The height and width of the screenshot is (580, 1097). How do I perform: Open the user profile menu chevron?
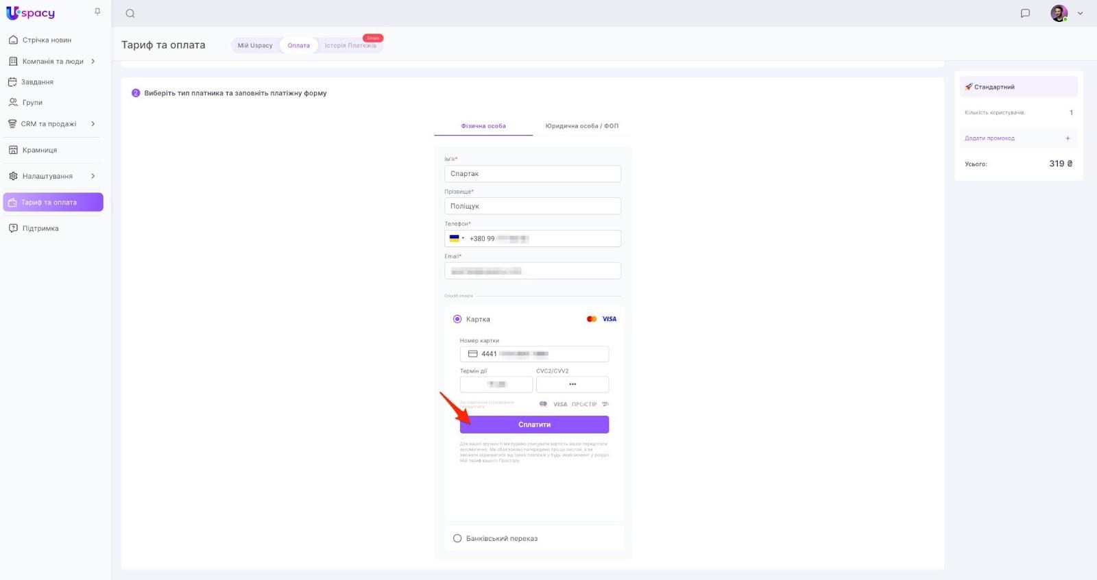(x=1080, y=13)
